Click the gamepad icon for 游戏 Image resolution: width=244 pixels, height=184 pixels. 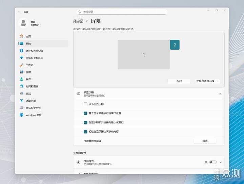(21, 94)
